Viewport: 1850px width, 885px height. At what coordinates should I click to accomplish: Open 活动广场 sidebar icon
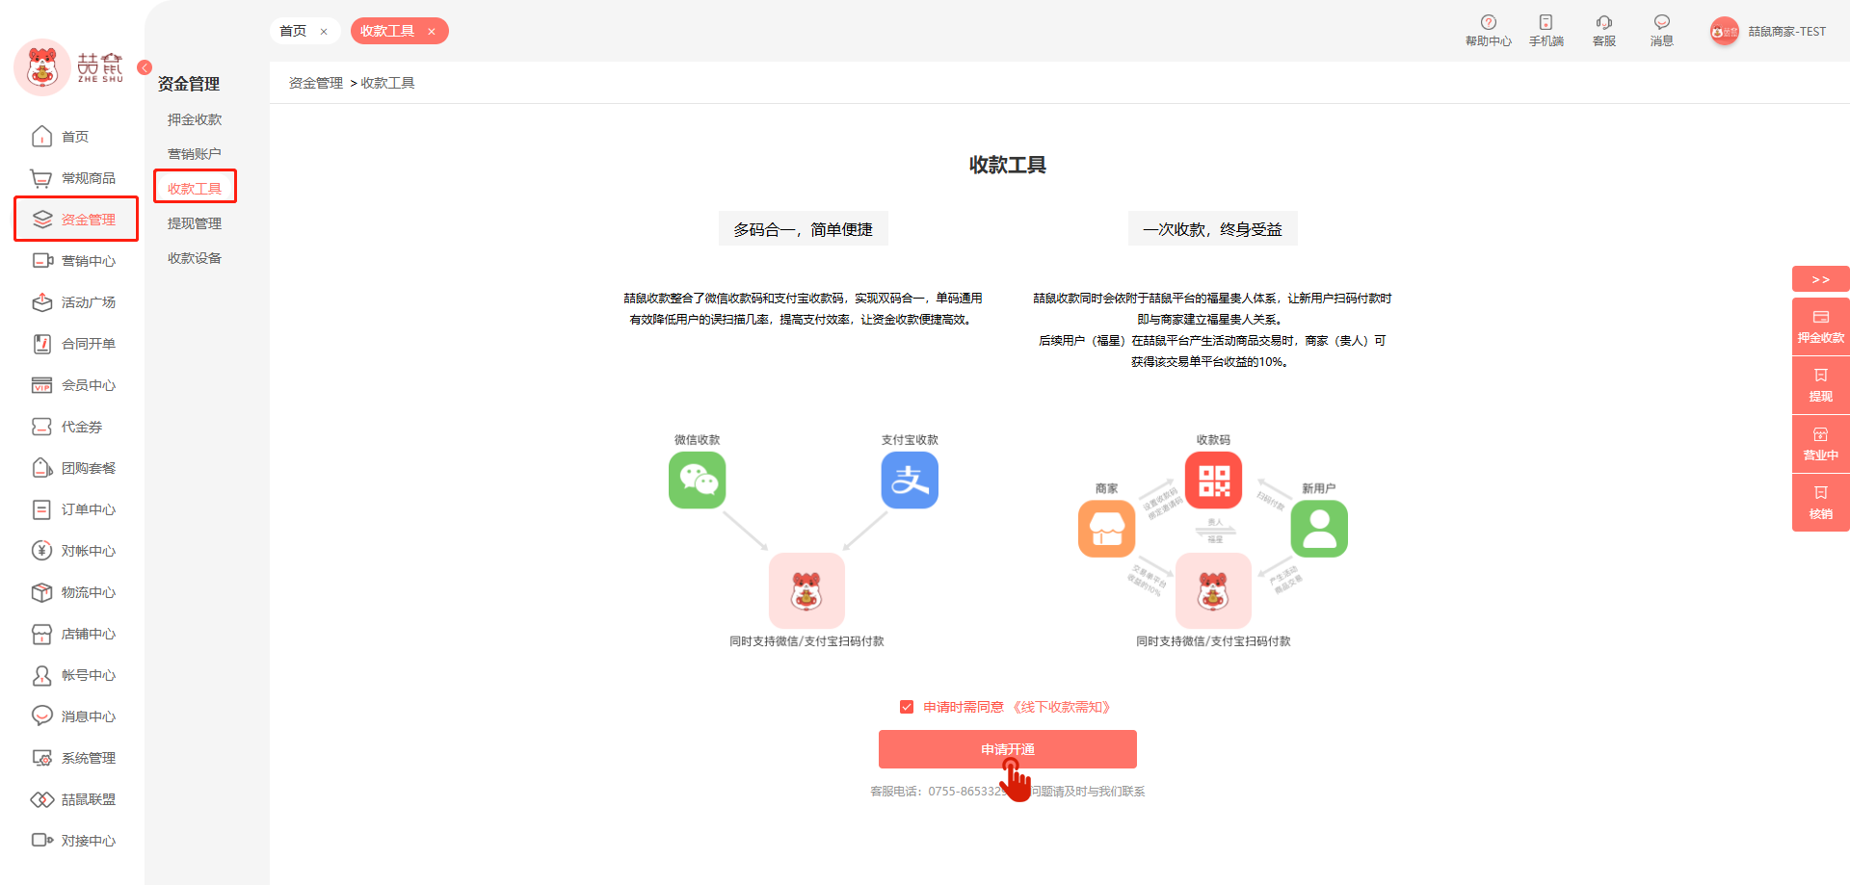42,302
